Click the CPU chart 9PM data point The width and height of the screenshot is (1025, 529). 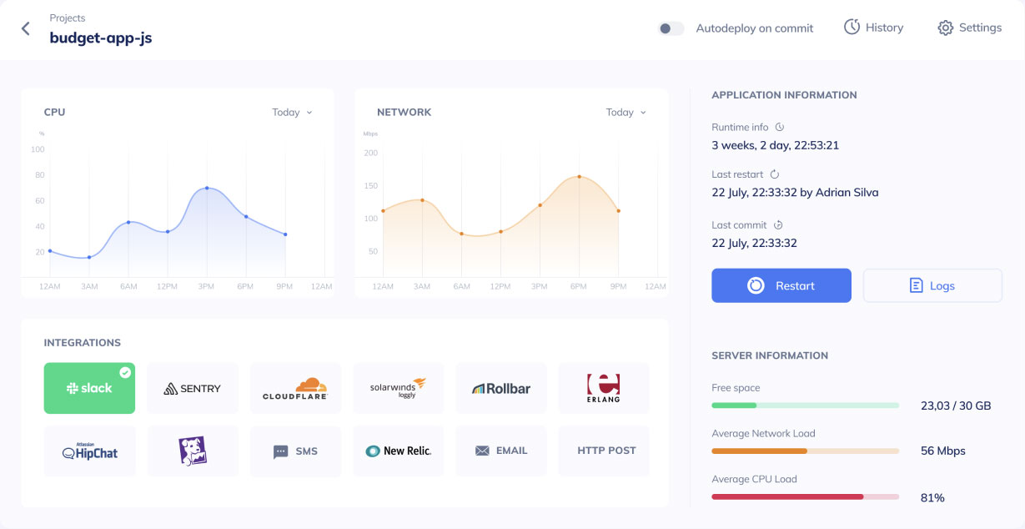pos(285,234)
